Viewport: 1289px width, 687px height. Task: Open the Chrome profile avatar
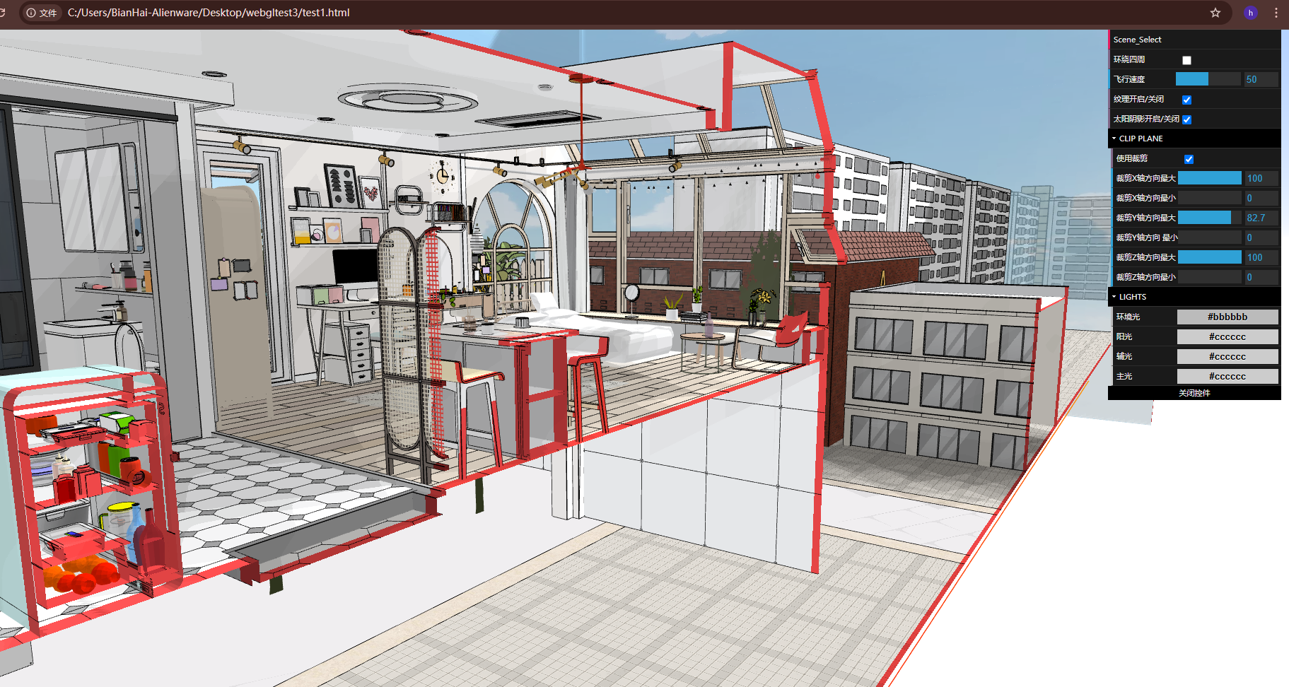(1250, 13)
